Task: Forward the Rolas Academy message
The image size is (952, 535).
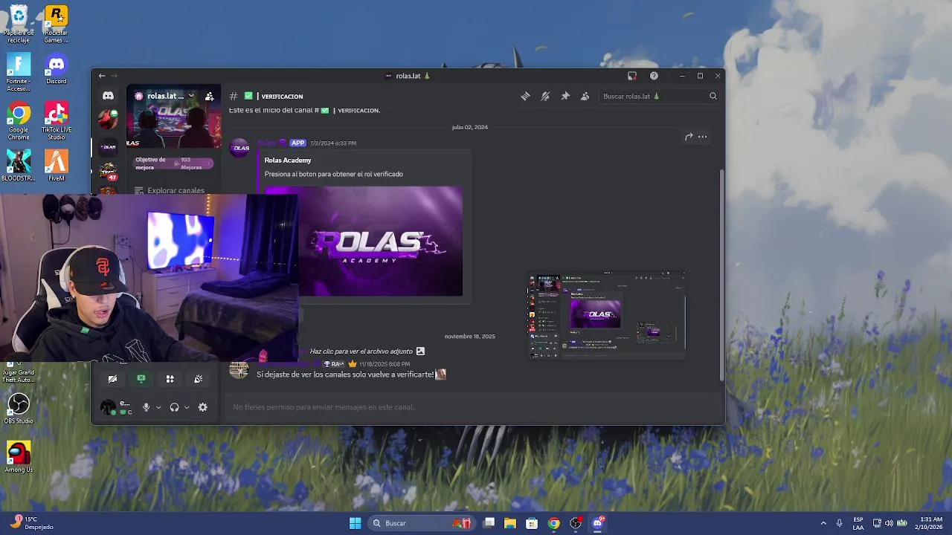Action: pyautogui.click(x=689, y=137)
